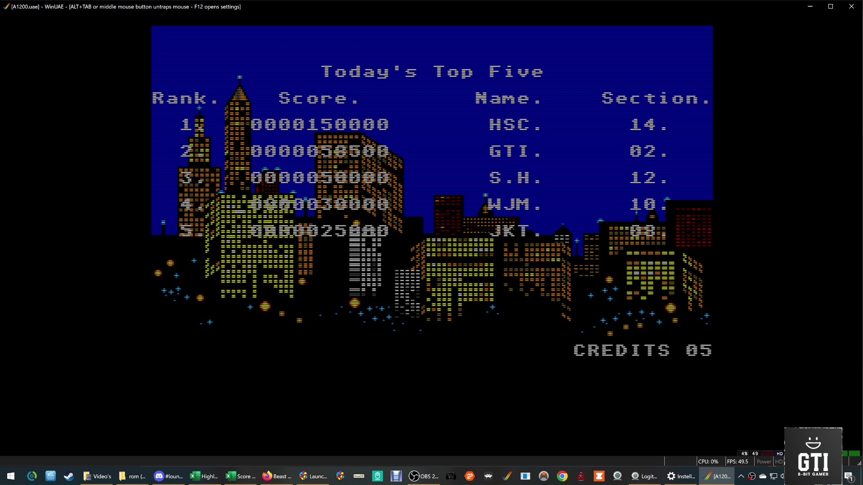
Task: Click the S.H. name entry
Action: [515, 178]
